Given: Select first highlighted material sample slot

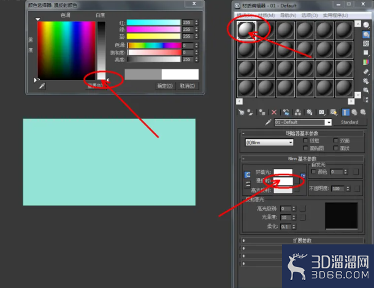Looking at the screenshot, I should click(x=246, y=30).
